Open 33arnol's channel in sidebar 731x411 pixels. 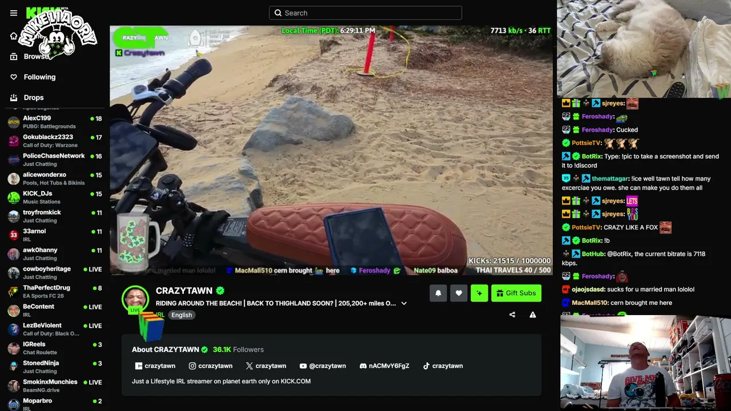coord(55,235)
